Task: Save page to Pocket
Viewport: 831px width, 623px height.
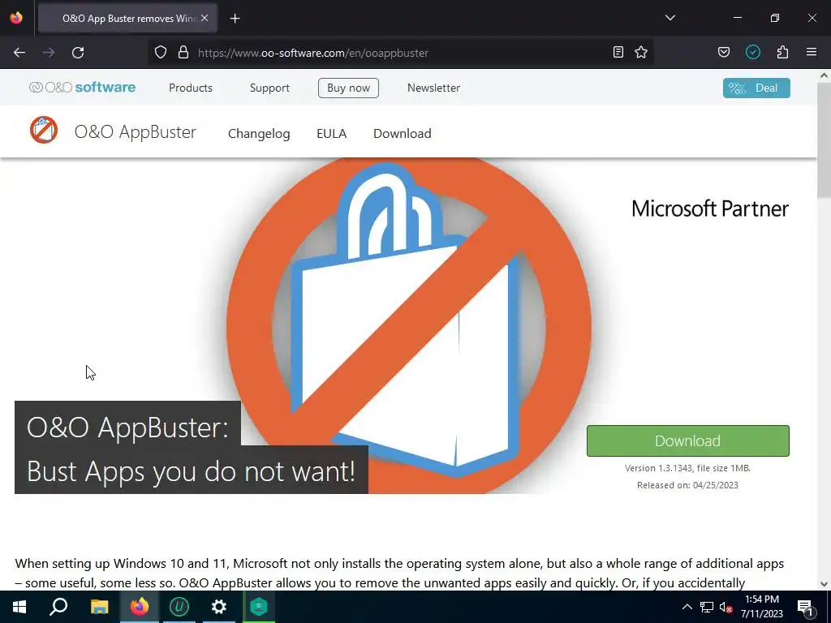Action: click(x=724, y=52)
